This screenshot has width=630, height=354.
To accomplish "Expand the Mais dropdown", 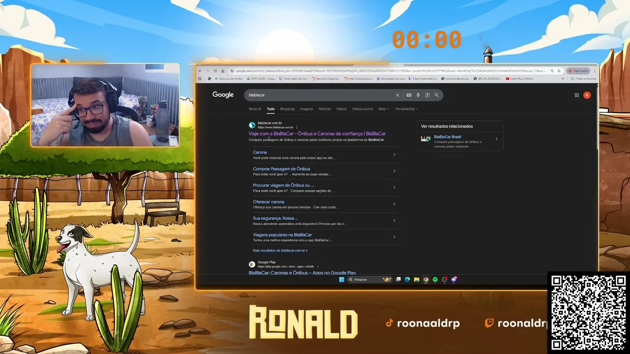I will point(383,109).
